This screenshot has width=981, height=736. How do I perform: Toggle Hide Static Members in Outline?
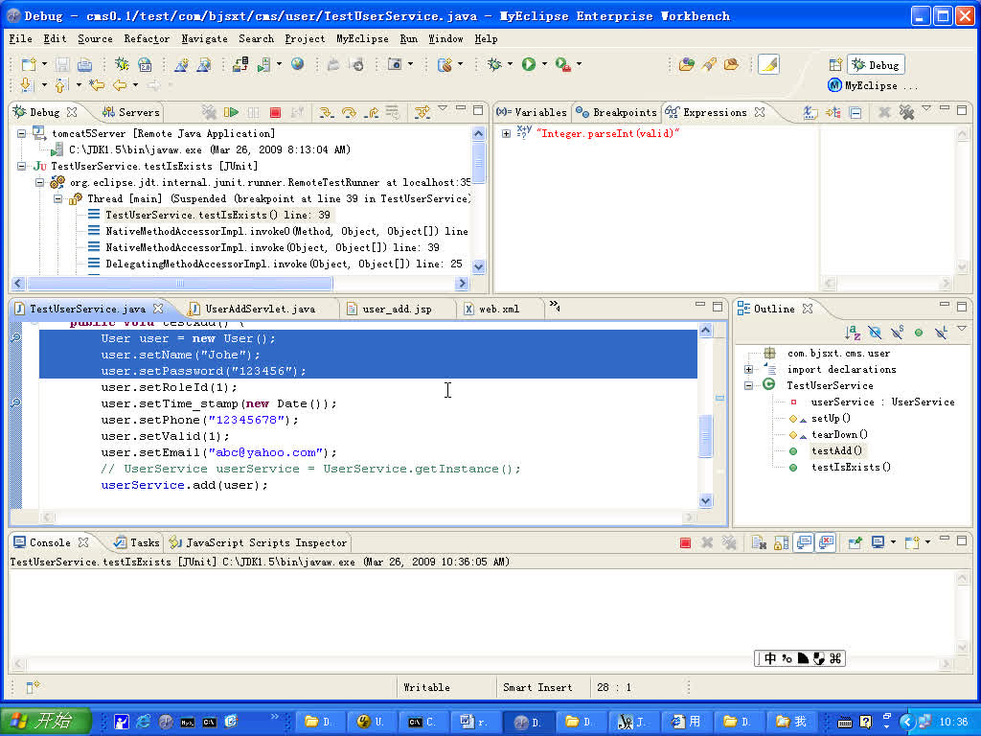[x=897, y=333]
